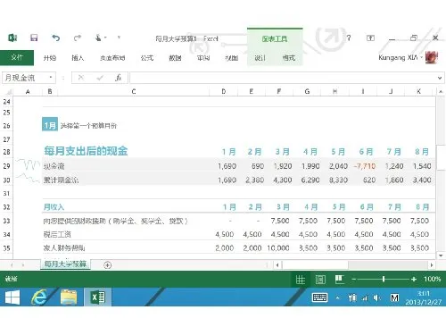The width and height of the screenshot is (446, 335).
Task: Click the 月收入 section label
Action: [54, 207]
